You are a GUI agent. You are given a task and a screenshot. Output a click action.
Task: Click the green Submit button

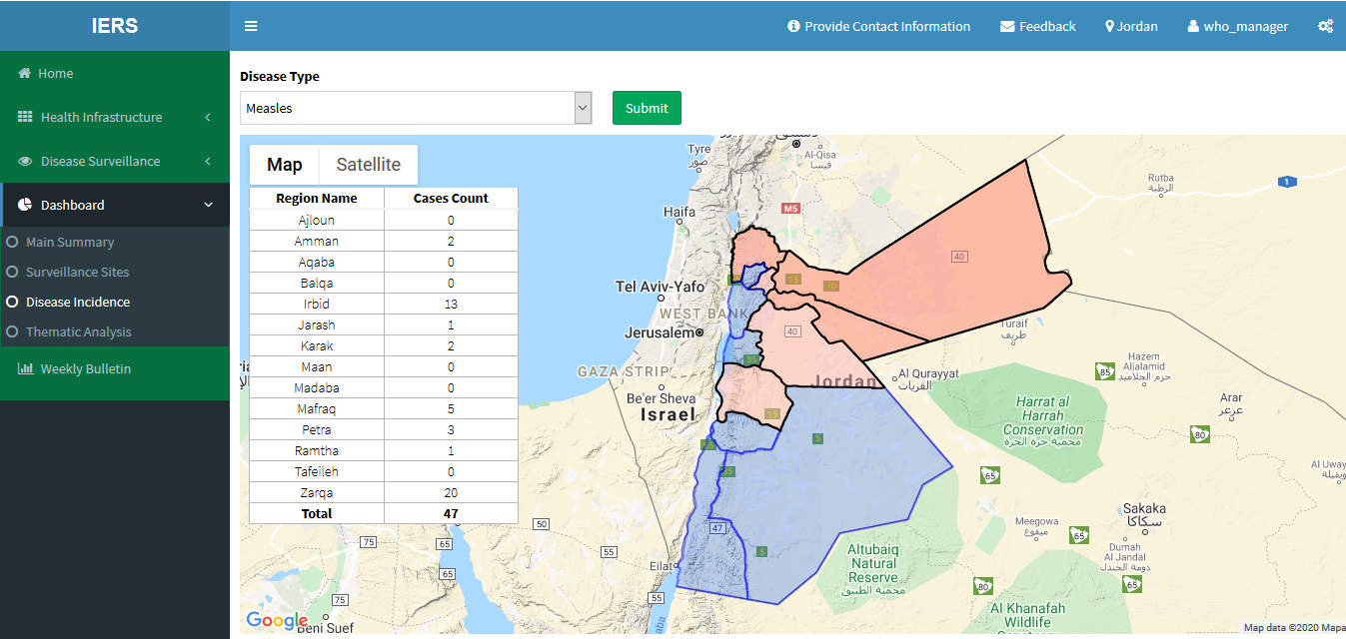[647, 108]
